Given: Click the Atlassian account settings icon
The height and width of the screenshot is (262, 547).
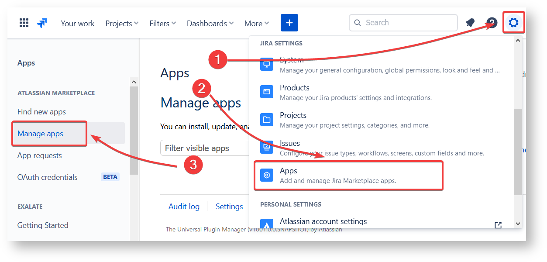Looking at the screenshot, I should coord(267,224).
